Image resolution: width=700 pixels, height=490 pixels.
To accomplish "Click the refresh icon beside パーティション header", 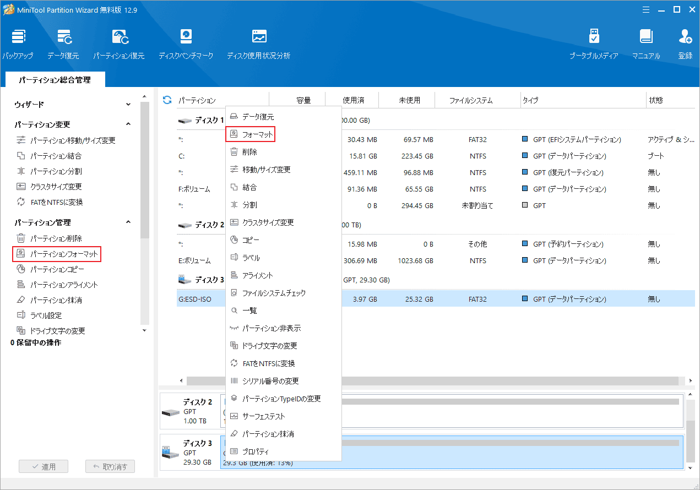I will (x=167, y=100).
